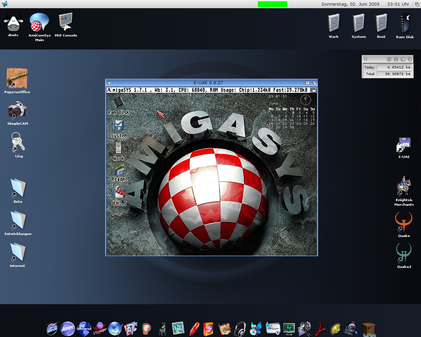
Task: Open the Ram Disk volume icon at top right
Action: point(405,23)
